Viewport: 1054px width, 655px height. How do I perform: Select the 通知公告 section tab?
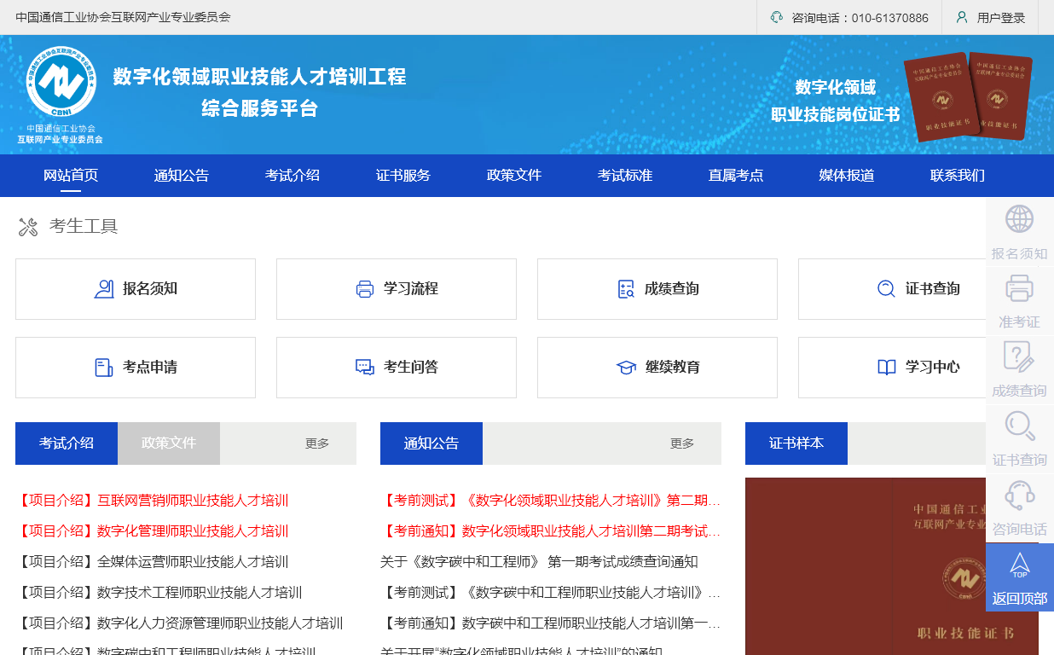click(x=431, y=443)
